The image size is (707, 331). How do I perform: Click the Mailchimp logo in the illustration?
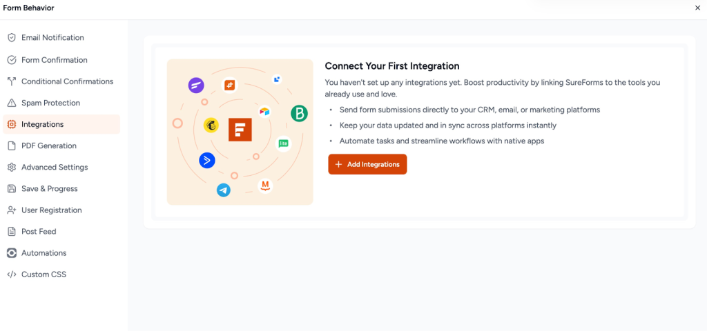click(x=211, y=125)
